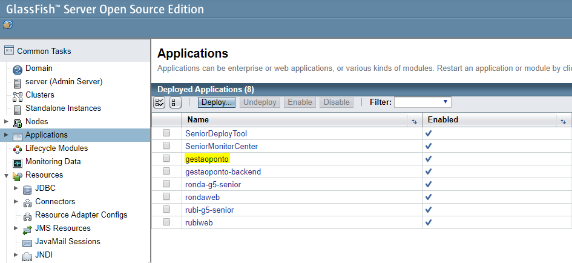Collapse the Resources tree node
This screenshot has width=572, height=263.
(x=7, y=175)
